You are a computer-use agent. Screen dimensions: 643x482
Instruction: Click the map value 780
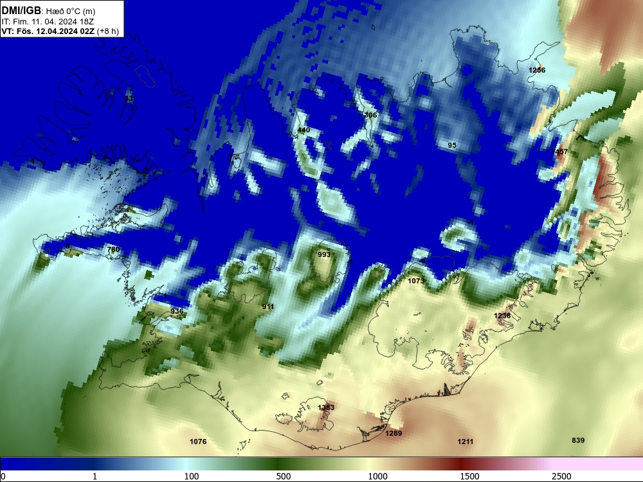(x=113, y=249)
